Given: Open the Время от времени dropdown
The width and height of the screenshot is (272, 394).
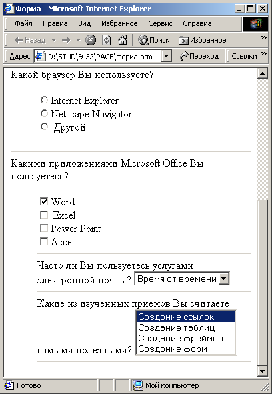Looking at the screenshot, I should [182, 279].
